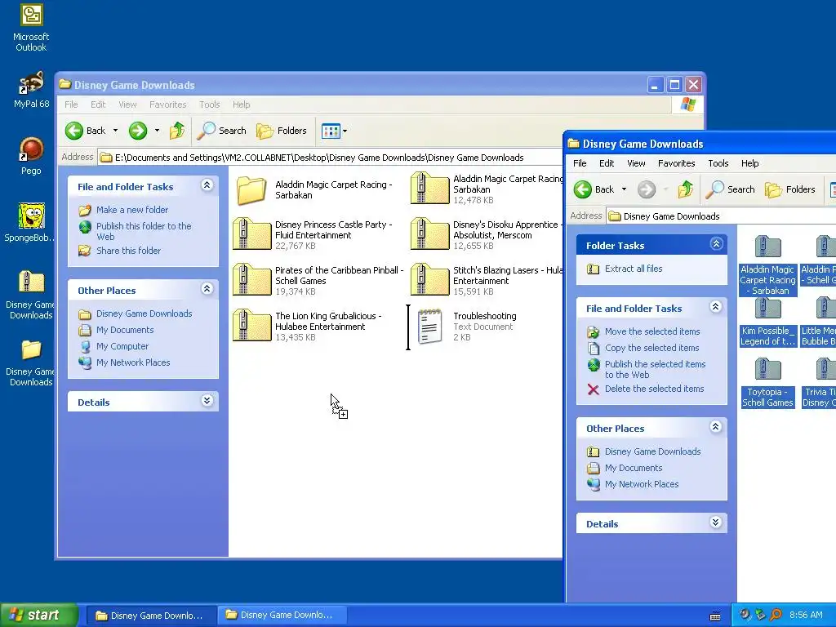Toggle Folders in front window toolbar

point(790,189)
